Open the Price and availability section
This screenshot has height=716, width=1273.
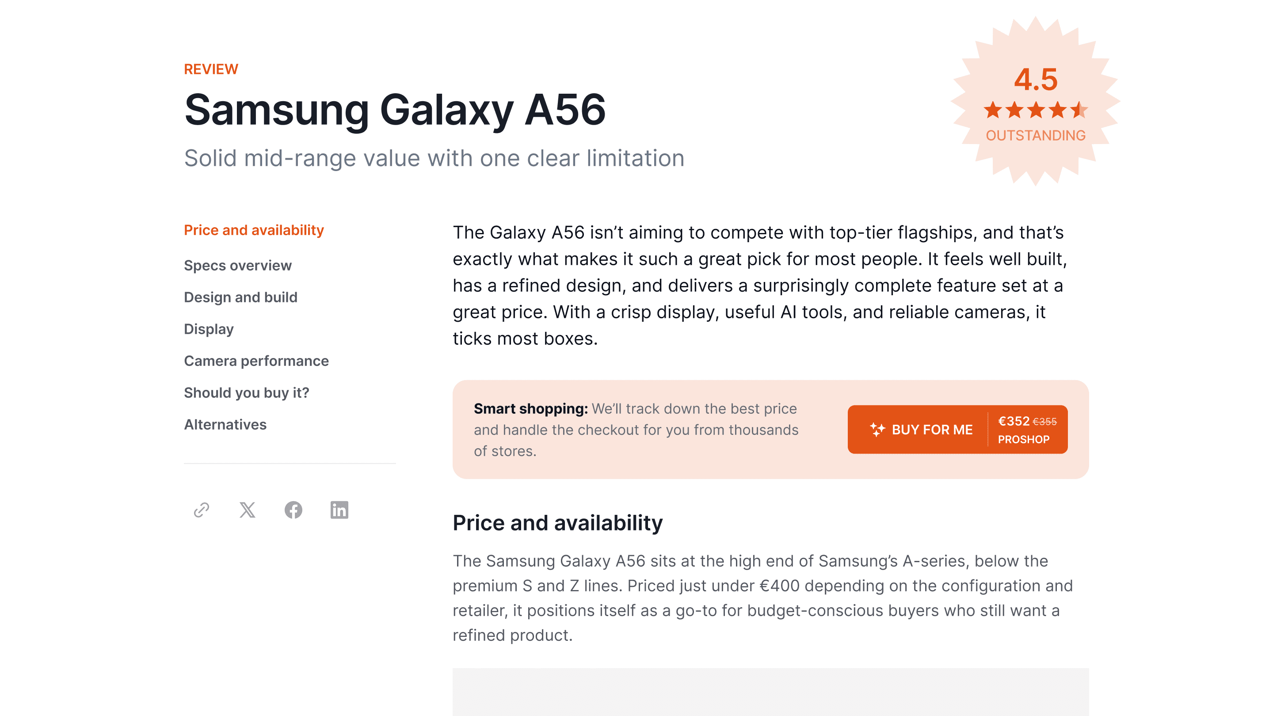[x=254, y=230]
